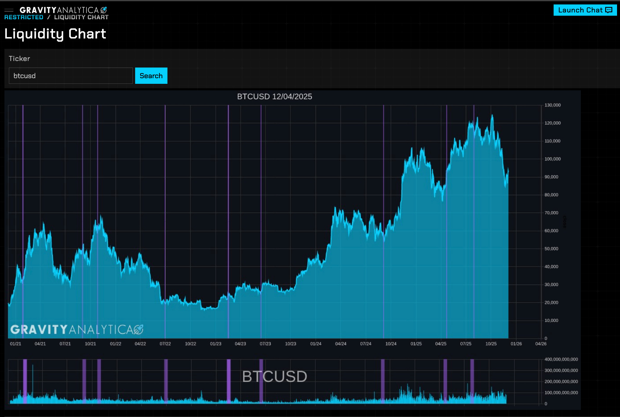Click large BTCUSD watermark in volume chart
The height and width of the screenshot is (417, 620).
click(274, 377)
